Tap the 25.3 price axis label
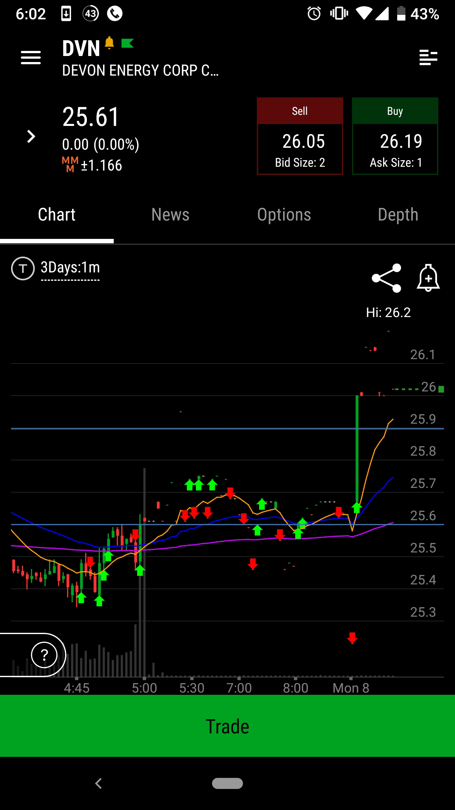This screenshot has height=810, width=455. coord(423,612)
